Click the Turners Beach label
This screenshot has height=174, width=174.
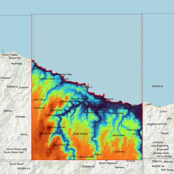pyautogui.click(x=124, y=108)
